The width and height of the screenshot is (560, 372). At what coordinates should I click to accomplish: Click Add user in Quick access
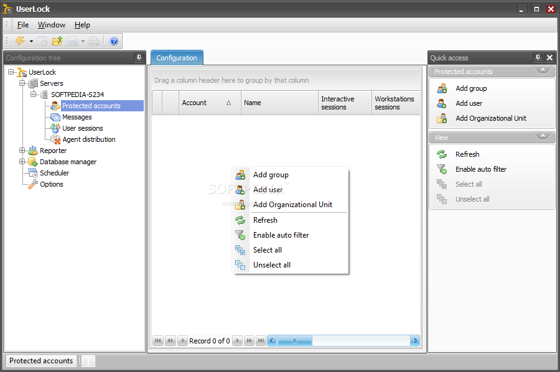point(469,103)
